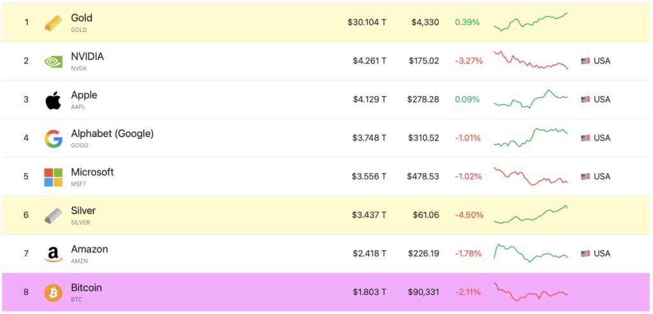Open the Microsoft logo icon
This screenshot has width=653, height=314.
point(54,177)
